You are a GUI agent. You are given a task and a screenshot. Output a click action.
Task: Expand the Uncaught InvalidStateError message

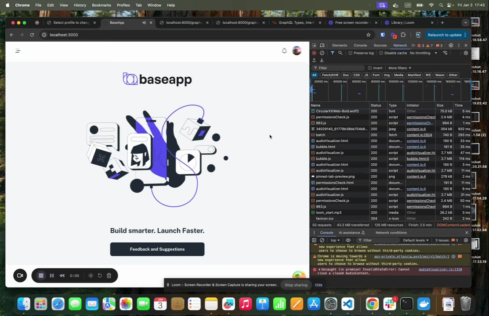coord(319,269)
